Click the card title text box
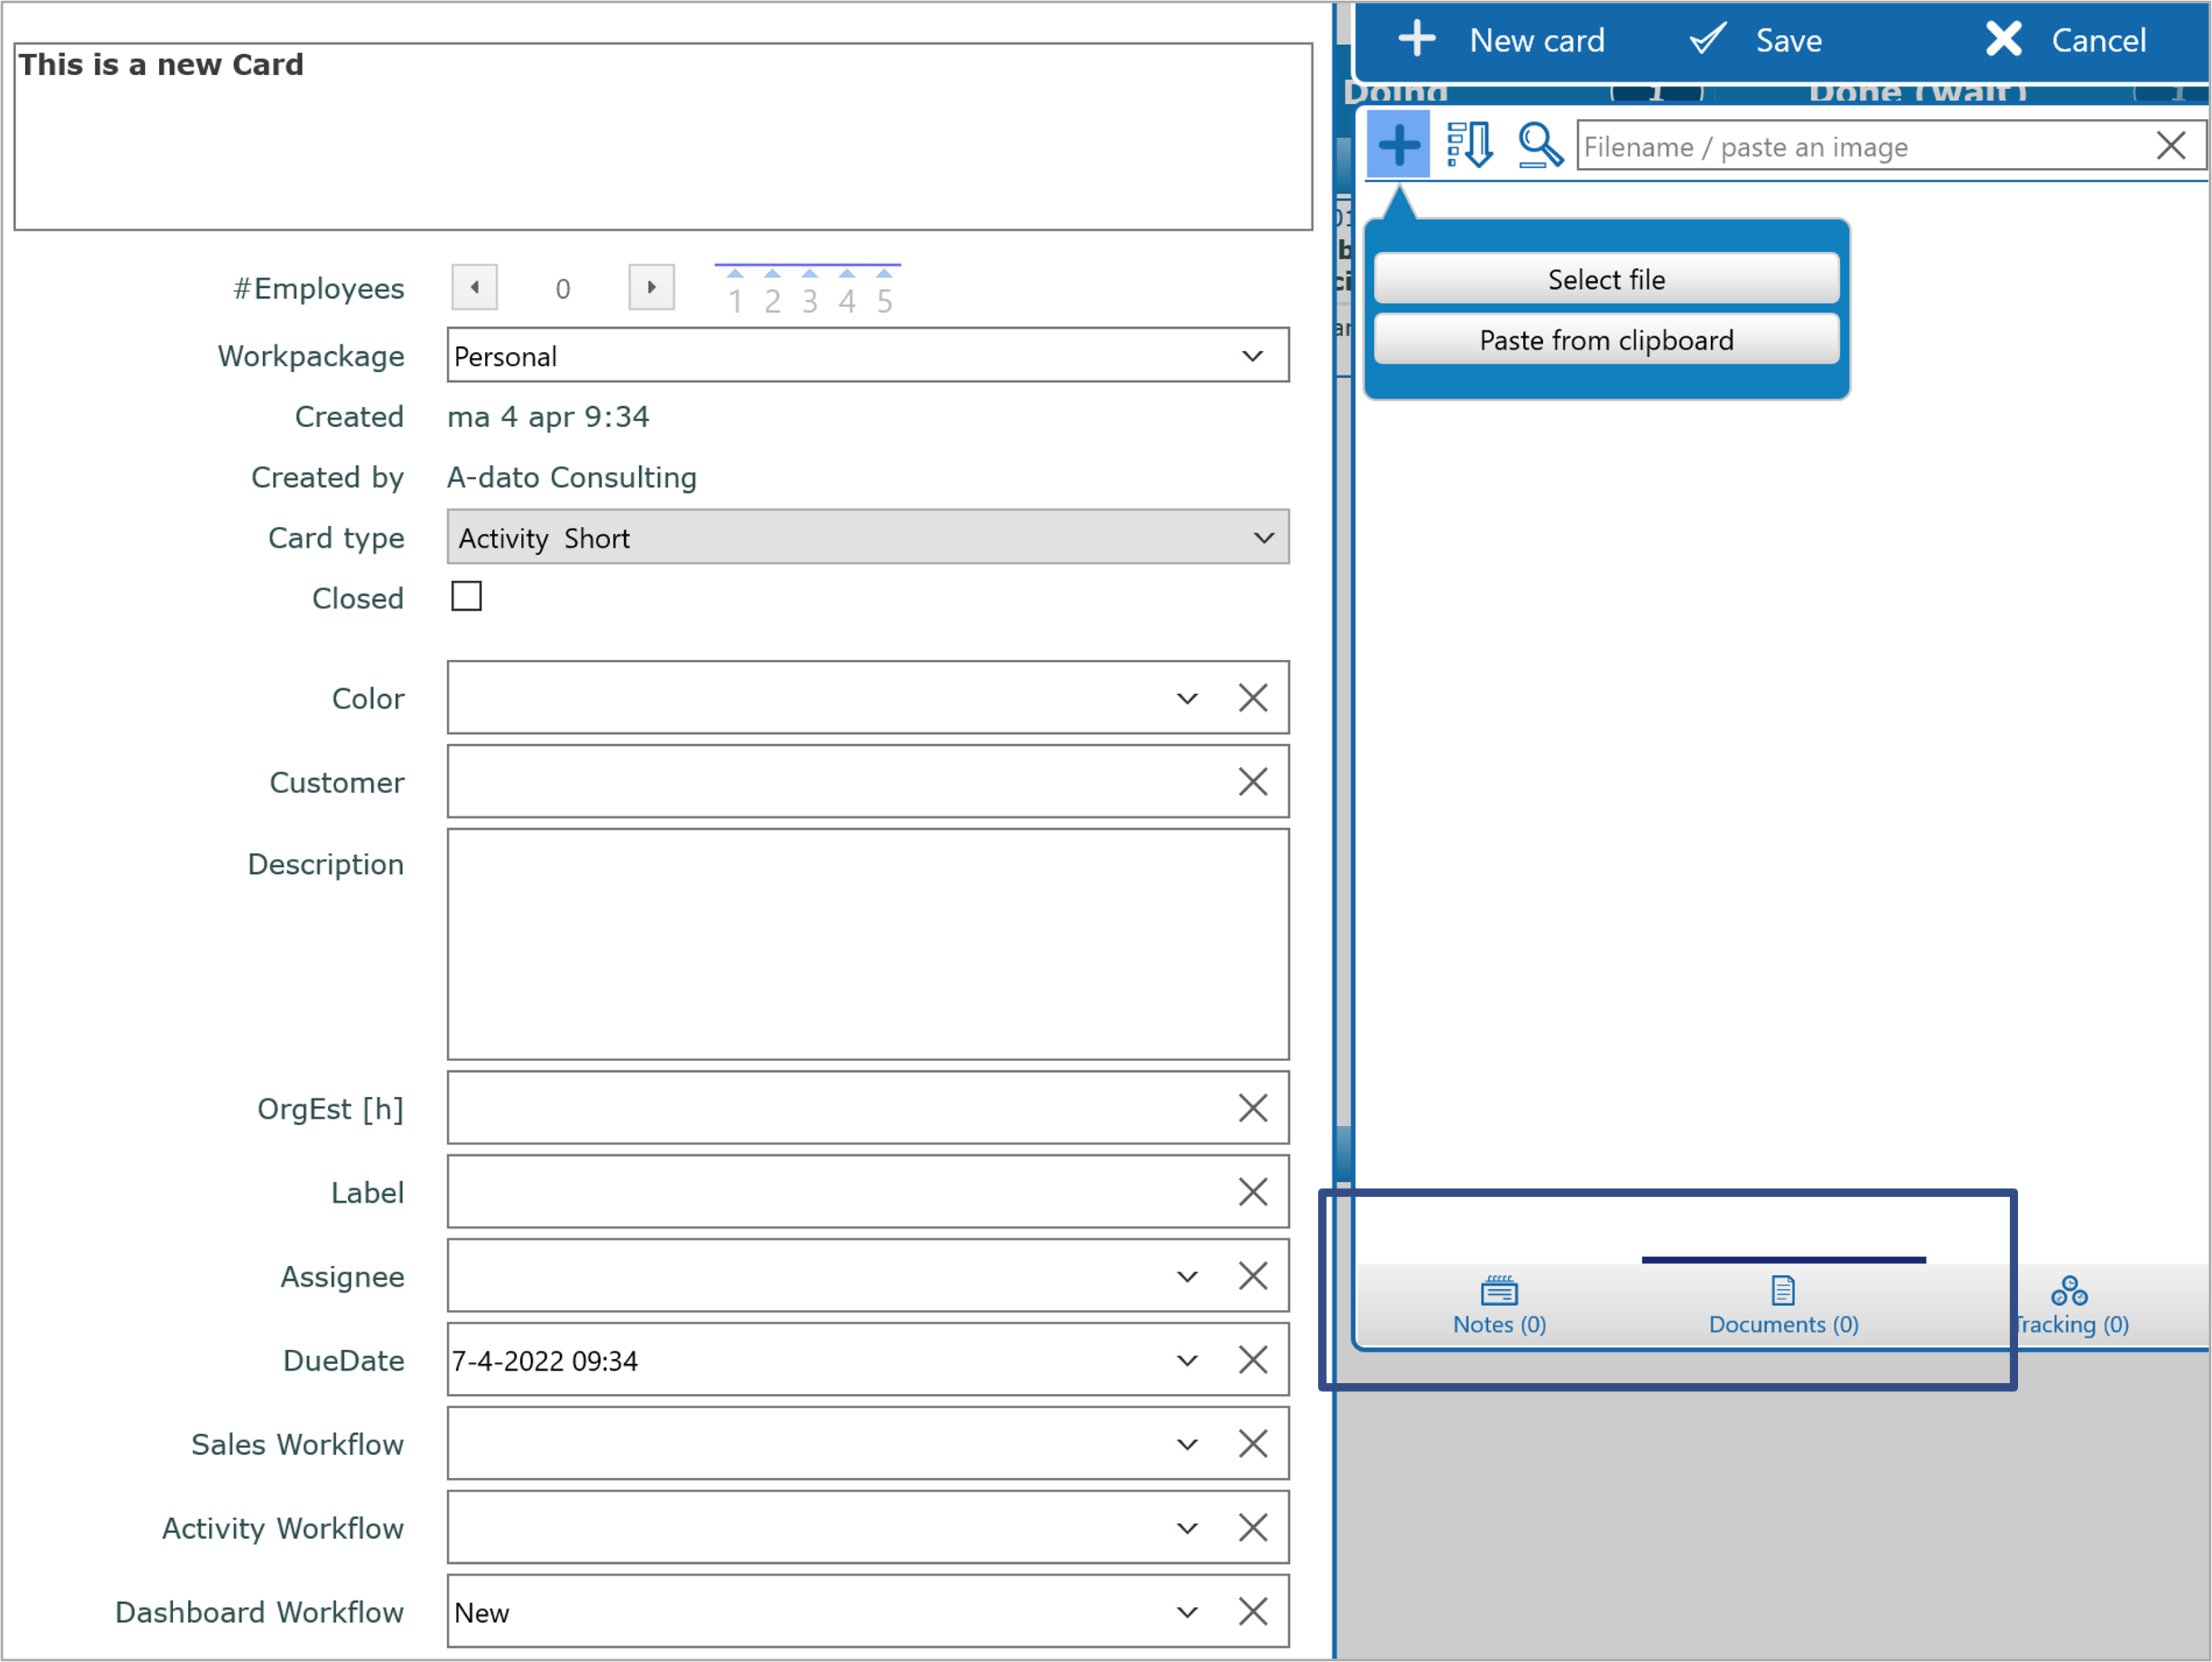 (x=663, y=136)
